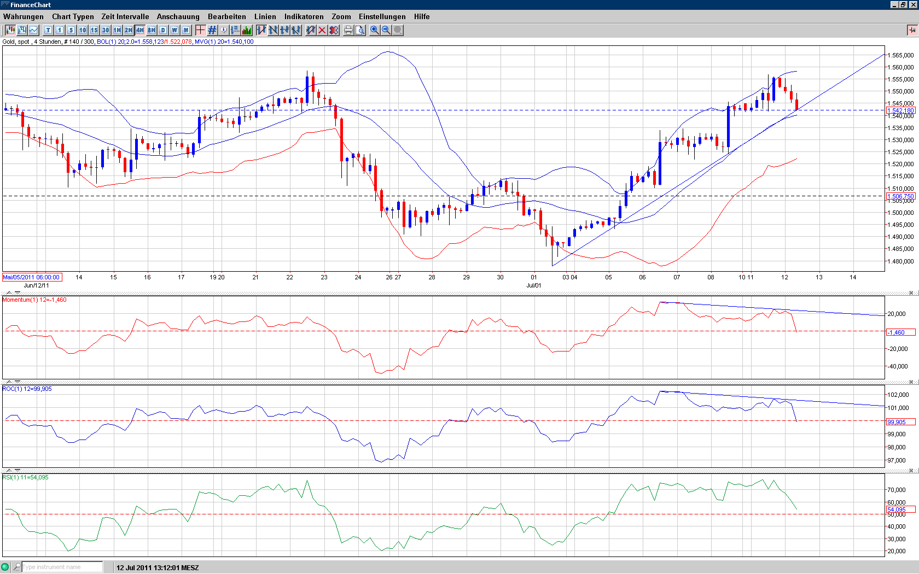Expand the Momentum panel with up arrow
Screen dimensions: 919x574
pos(9,293)
